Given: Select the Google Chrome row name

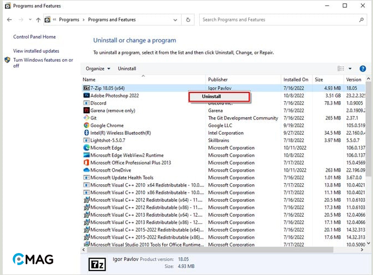Looking at the screenshot, I should coord(107,125).
